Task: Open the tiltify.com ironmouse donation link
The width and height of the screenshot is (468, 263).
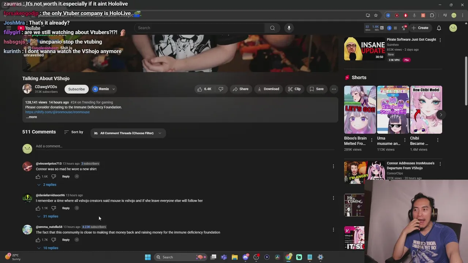Action: click(x=57, y=112)
